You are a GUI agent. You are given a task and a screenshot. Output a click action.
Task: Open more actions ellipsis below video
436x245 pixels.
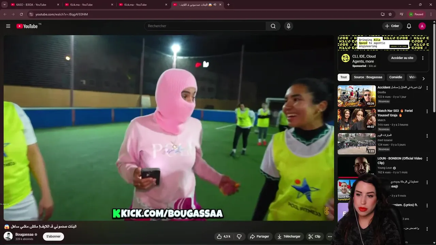pos(330,236)
